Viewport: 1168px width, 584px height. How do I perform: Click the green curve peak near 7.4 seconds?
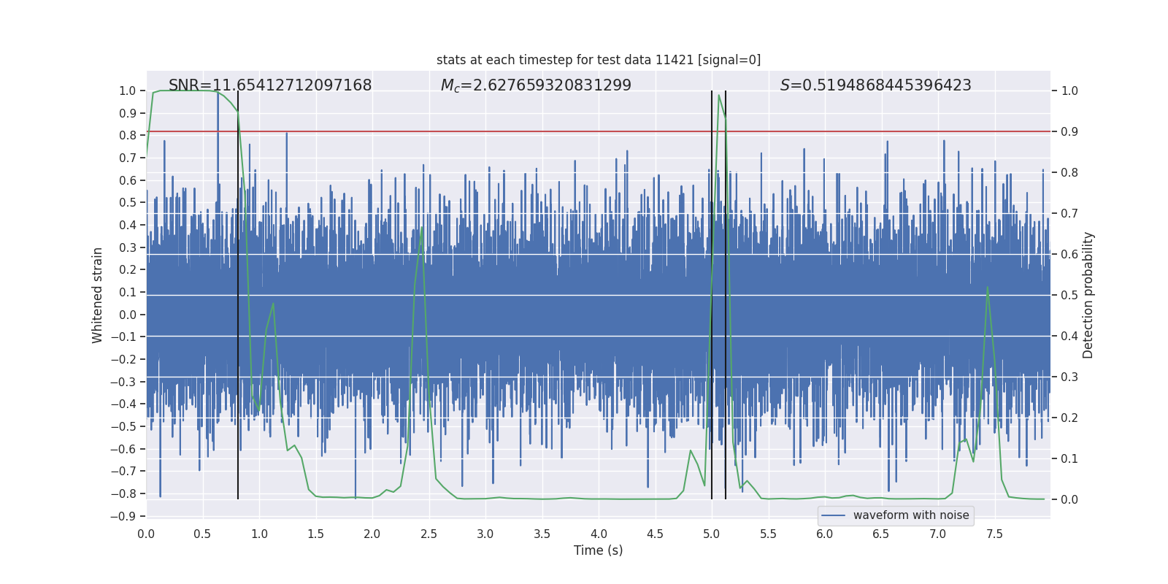pyautogui.click(x=988, y=287)
